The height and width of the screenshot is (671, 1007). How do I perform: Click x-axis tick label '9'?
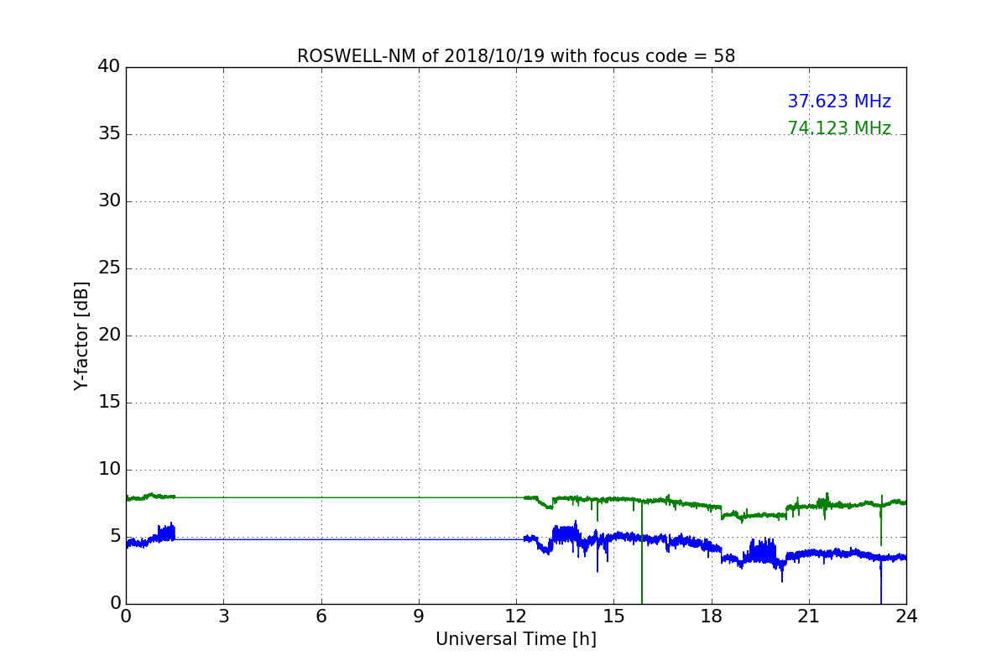[419, 616]
